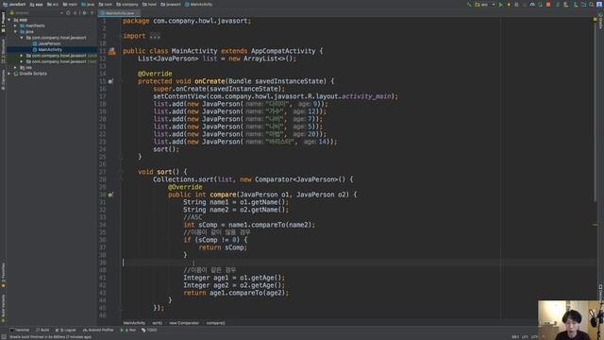Expand the folded import statement
This screenshot has height=340, width=604.
[x=155, y=36]
